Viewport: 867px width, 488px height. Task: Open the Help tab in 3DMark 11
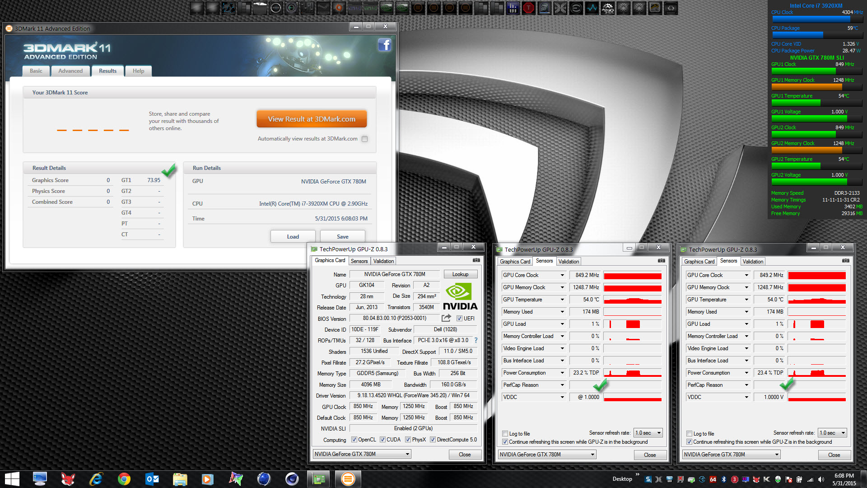138,71
